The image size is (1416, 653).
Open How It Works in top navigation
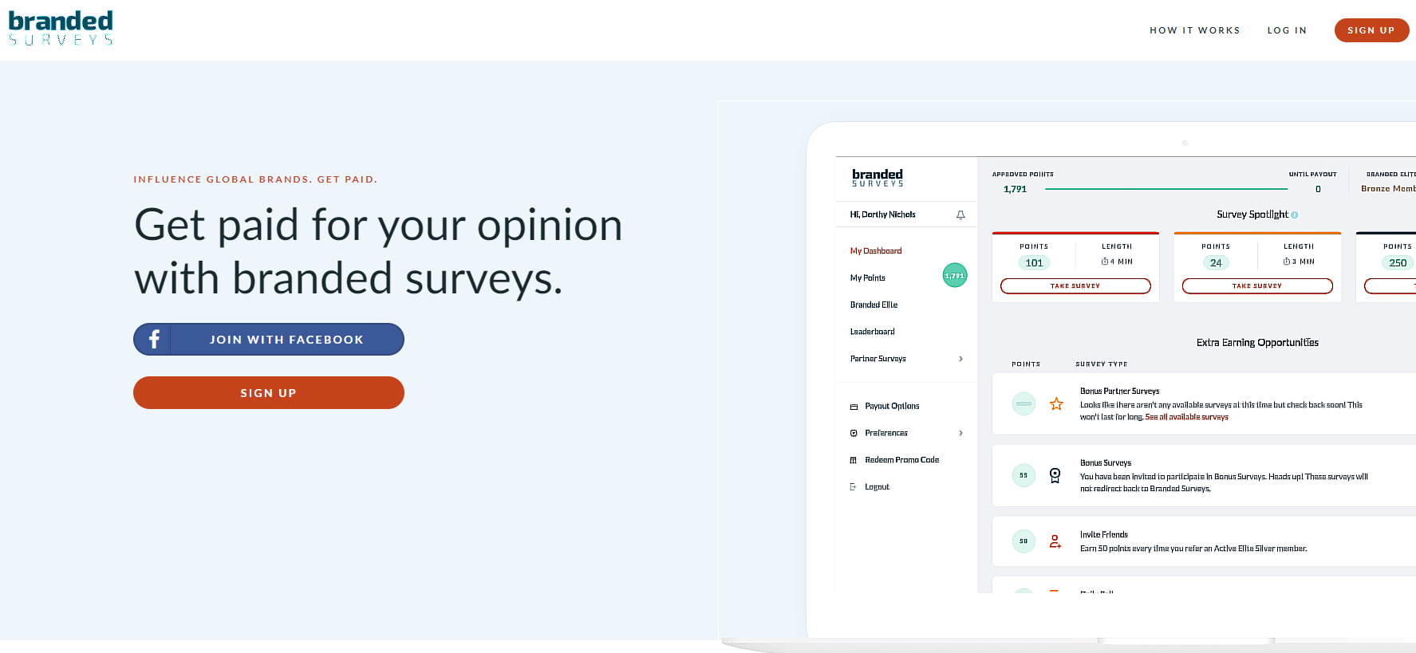pos(1194,30)
